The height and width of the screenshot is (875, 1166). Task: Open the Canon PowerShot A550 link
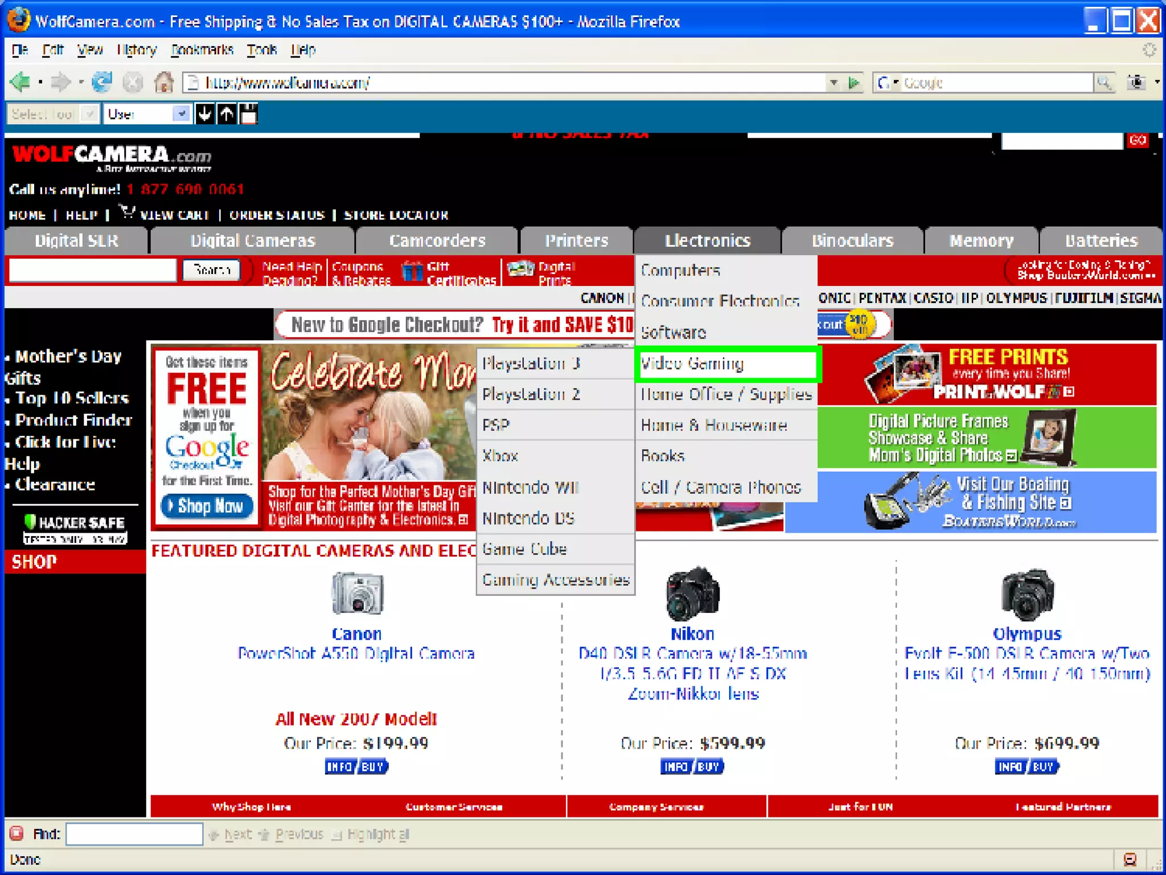click(x=356, y=653)
